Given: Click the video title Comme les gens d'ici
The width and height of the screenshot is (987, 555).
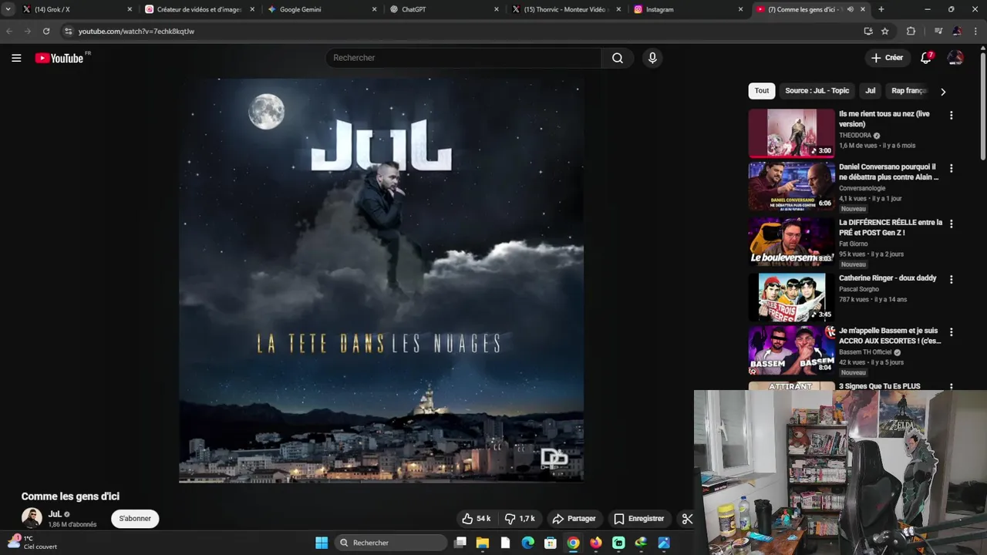Looking at the screenshot, I should [x=70, y=496].
